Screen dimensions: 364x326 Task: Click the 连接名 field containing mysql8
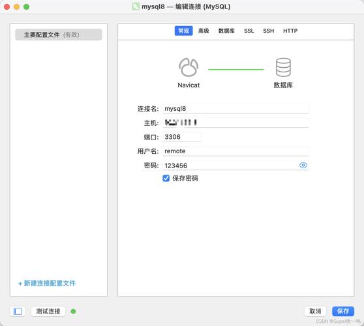(235, 109)
